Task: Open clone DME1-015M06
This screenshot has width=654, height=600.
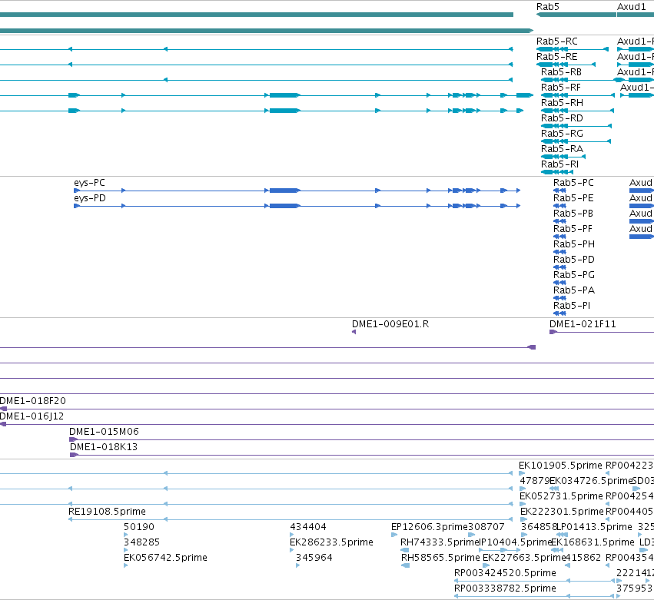Action: (104, 433)
